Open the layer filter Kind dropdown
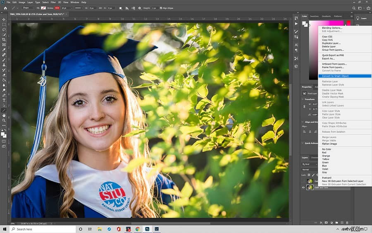The height and width of the screenshot is (233, 372). [310, 164]
